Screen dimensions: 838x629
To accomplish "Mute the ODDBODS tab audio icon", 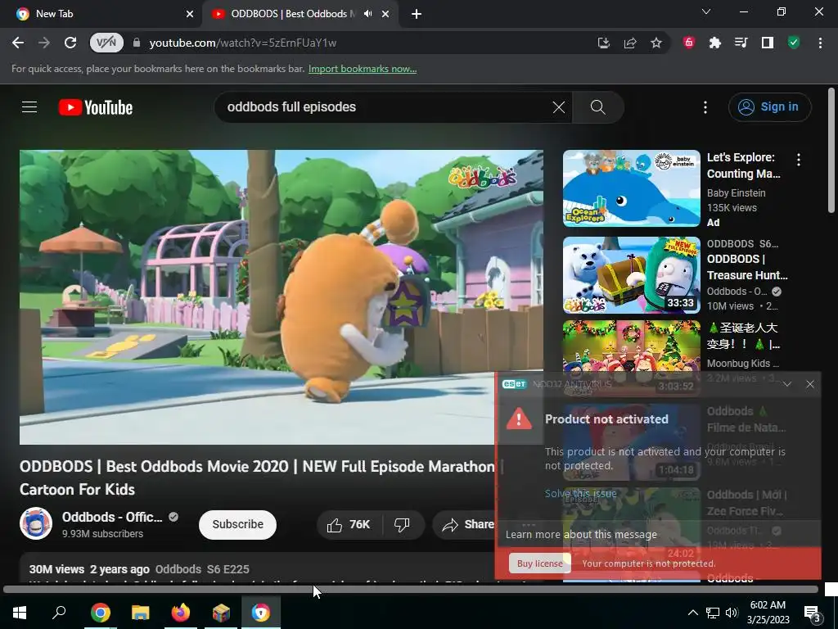I will 367,14.
